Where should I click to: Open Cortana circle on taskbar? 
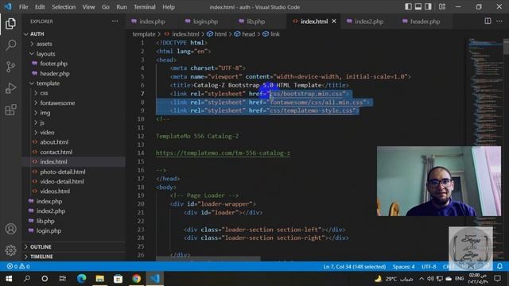(x=45, y=279)
